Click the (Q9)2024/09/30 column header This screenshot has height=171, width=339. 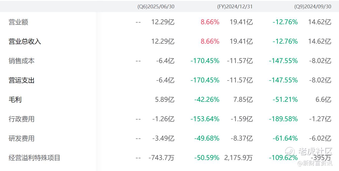tap(313, 7)
